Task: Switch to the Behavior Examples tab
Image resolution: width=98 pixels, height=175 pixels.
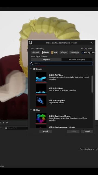Action: [x=77, y=60]
